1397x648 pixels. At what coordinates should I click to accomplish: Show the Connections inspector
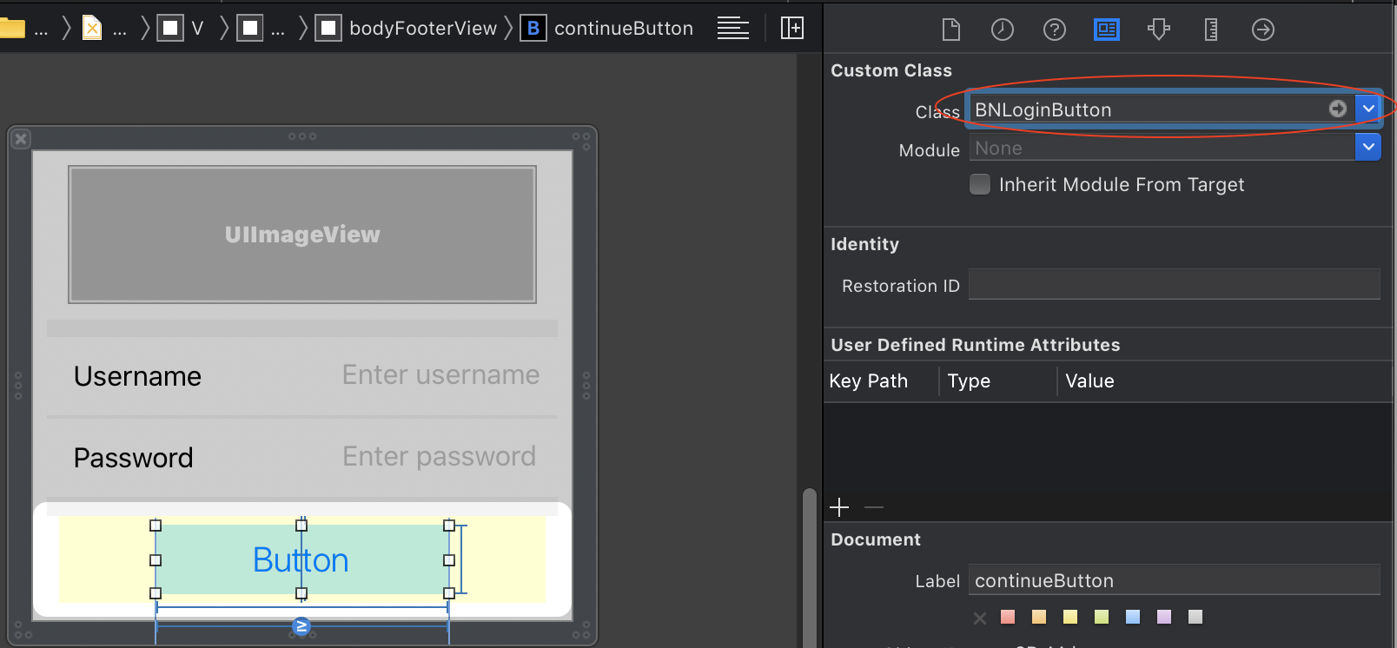[x=1263, y=30]
